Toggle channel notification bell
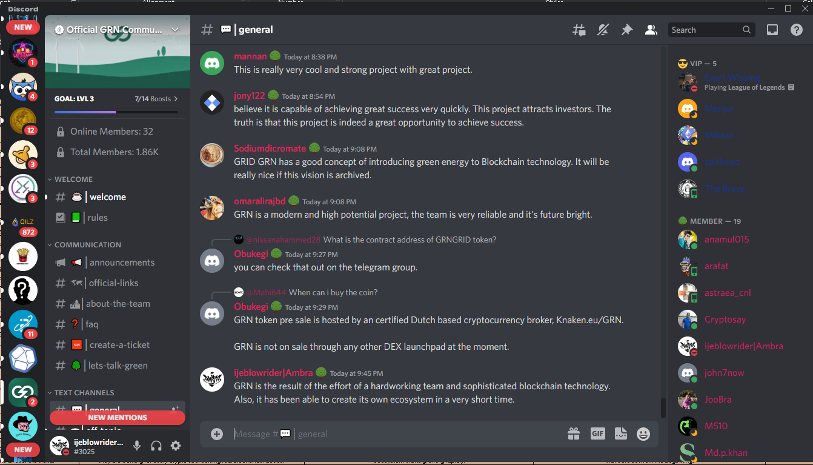 (x=603, y=30)
